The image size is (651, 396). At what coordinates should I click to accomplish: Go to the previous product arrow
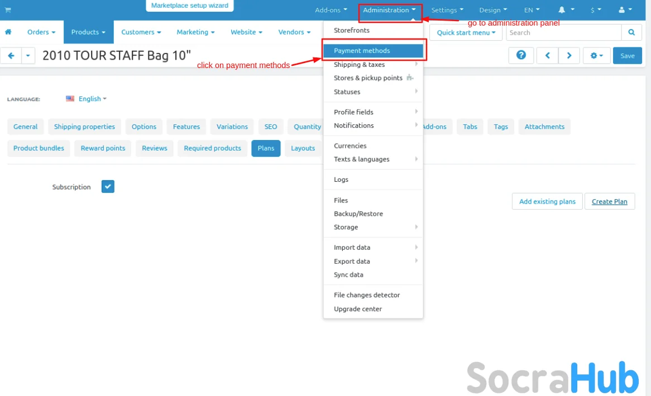click(x=547, y=56)
